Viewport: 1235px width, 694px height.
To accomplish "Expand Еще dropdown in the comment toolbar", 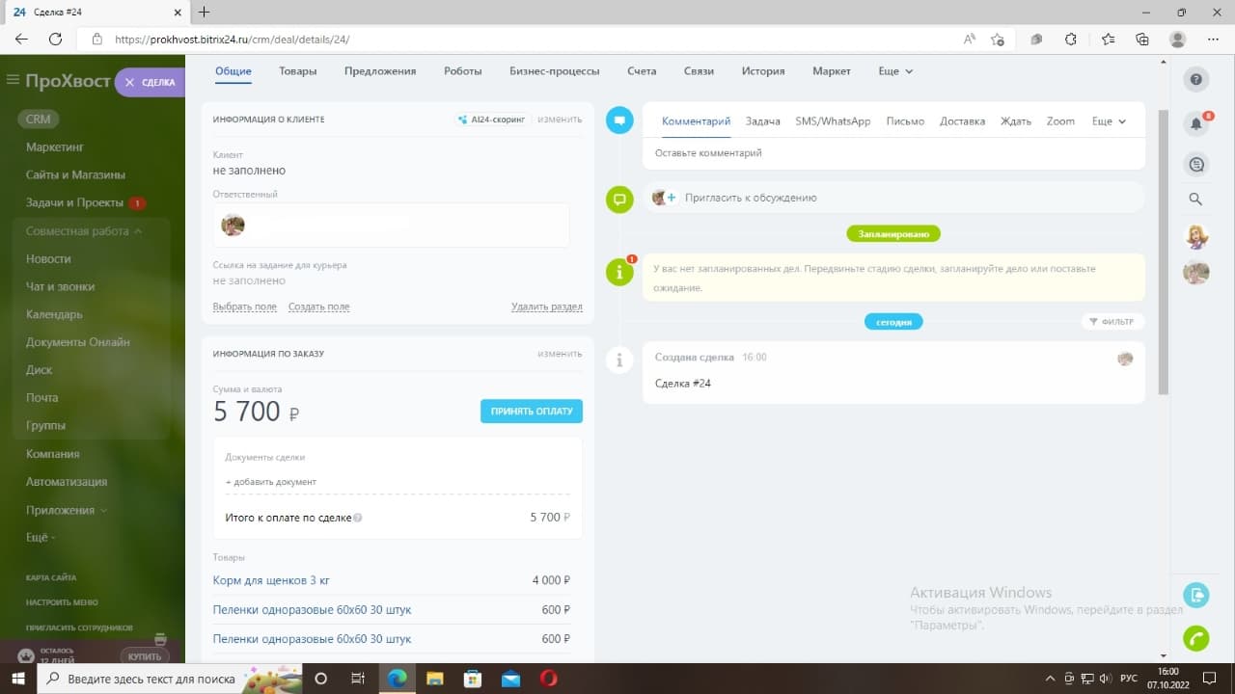I will click(1109, 121).
